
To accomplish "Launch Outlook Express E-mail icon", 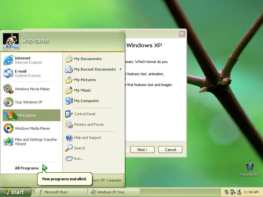I will point(8,73).
